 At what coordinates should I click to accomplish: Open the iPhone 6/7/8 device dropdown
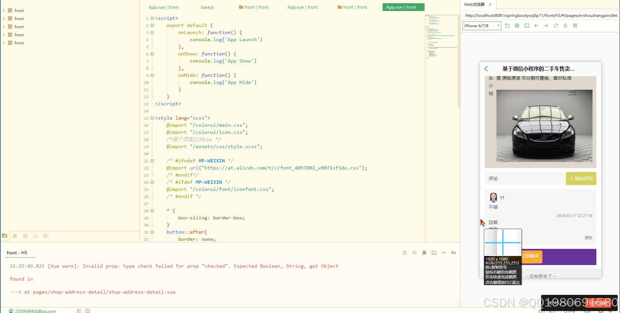click(482, 26)
